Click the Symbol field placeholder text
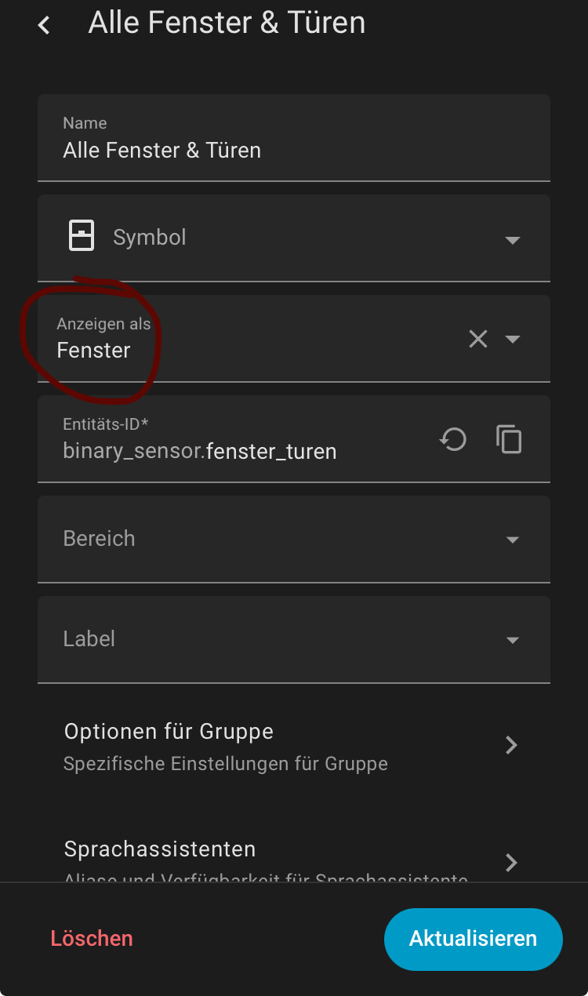Viewport: 588px width, 996px height. [150, 238]
